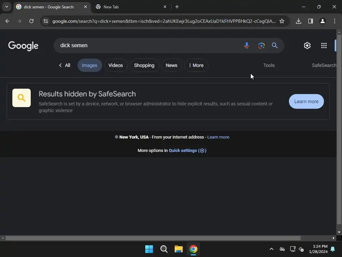Open the tab search dropdown arrow
Screen dimensions: 342x257
click(7, 7)
